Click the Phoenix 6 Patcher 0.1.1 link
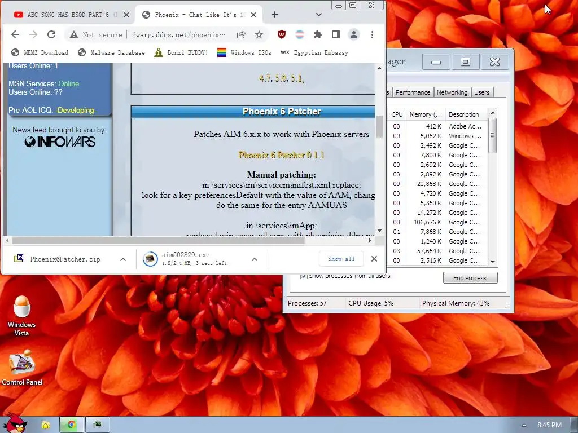Screen dimensions: 578x433 click(282, 155)
